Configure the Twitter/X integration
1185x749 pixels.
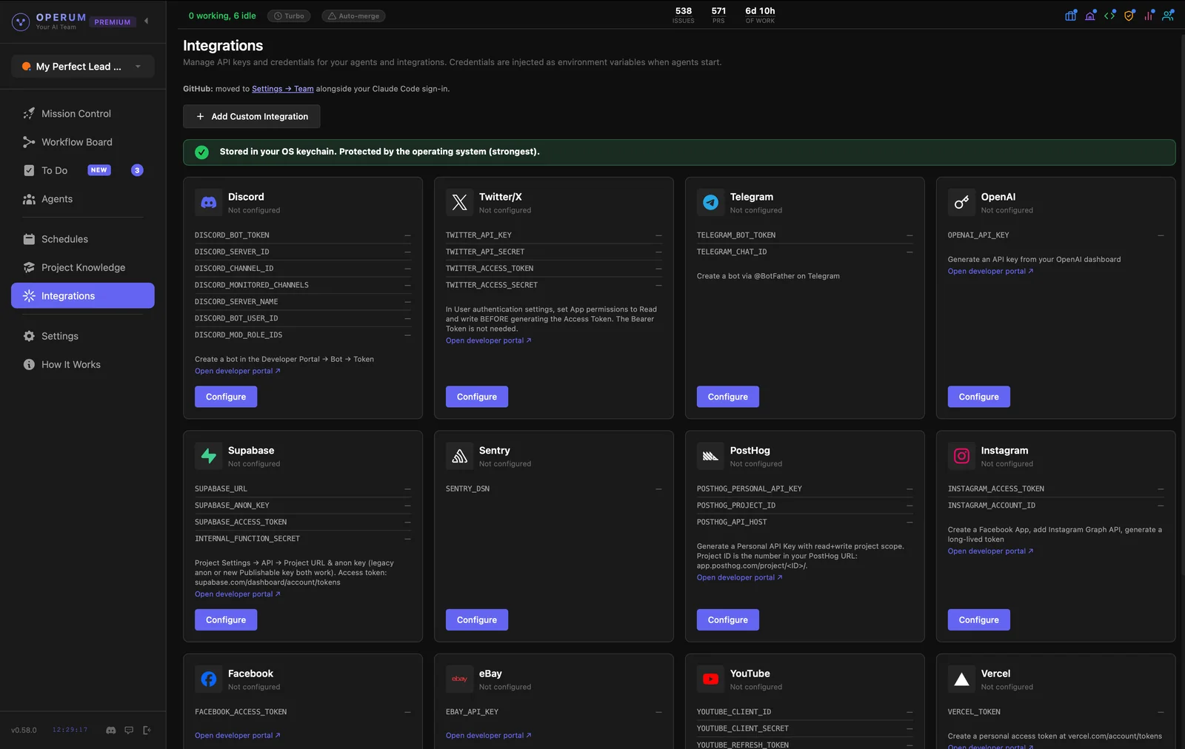point(477,397)
